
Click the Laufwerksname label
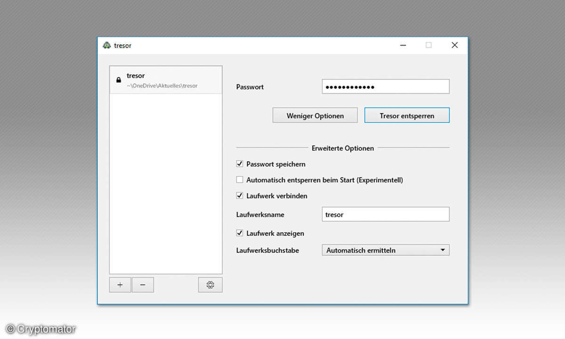[x=260, y=214]
